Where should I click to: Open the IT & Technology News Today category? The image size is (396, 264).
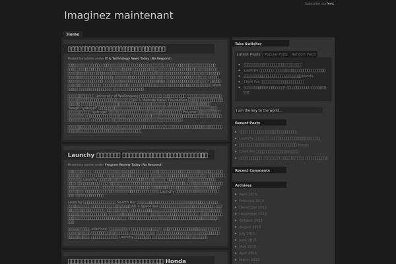pyautogui.click(x=127, y=59)
